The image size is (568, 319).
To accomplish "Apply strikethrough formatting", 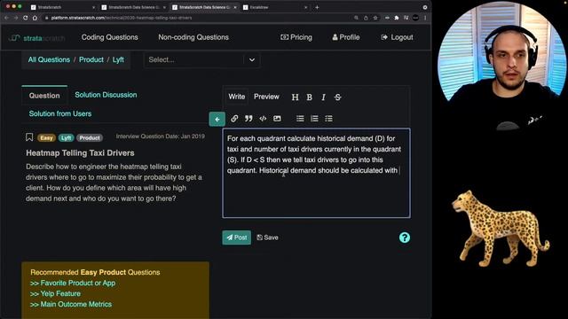I will point(337,97).
